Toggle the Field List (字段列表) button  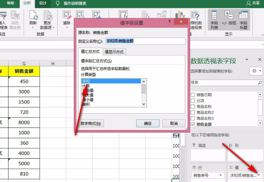[x=214, y=20]
